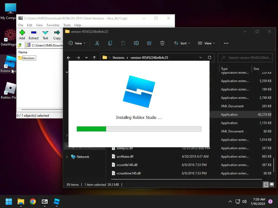The width and height of the screenshot is (278, 208).
Task: Open the Sort dropdown
Action: (x=182, y=43)
